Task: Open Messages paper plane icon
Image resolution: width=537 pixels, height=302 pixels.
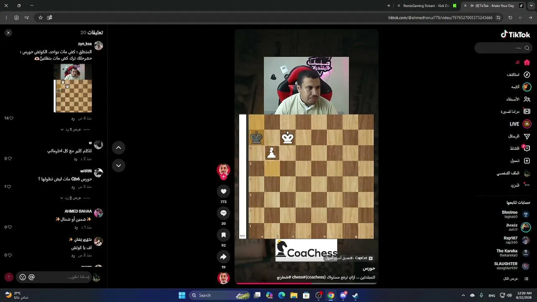Action: click(x=527, y=136)
